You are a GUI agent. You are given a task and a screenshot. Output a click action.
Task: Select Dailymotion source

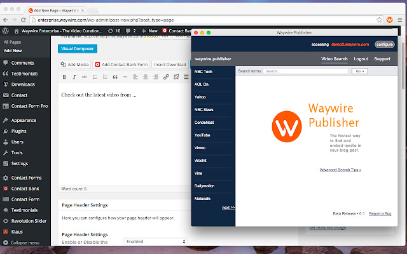[204, 186]
